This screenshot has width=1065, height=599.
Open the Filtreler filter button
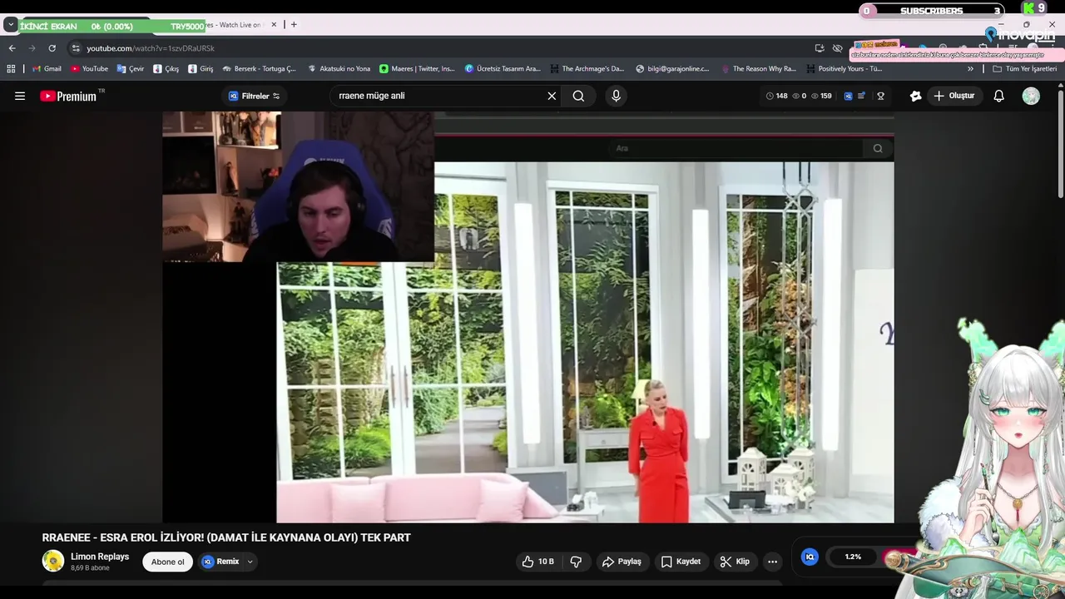[255, 96]
